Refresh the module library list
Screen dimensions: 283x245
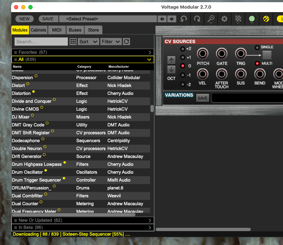126,42
